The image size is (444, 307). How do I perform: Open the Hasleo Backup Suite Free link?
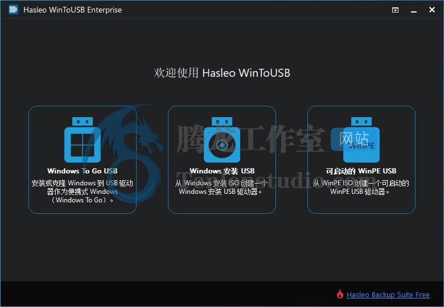(x=388, y=295)
